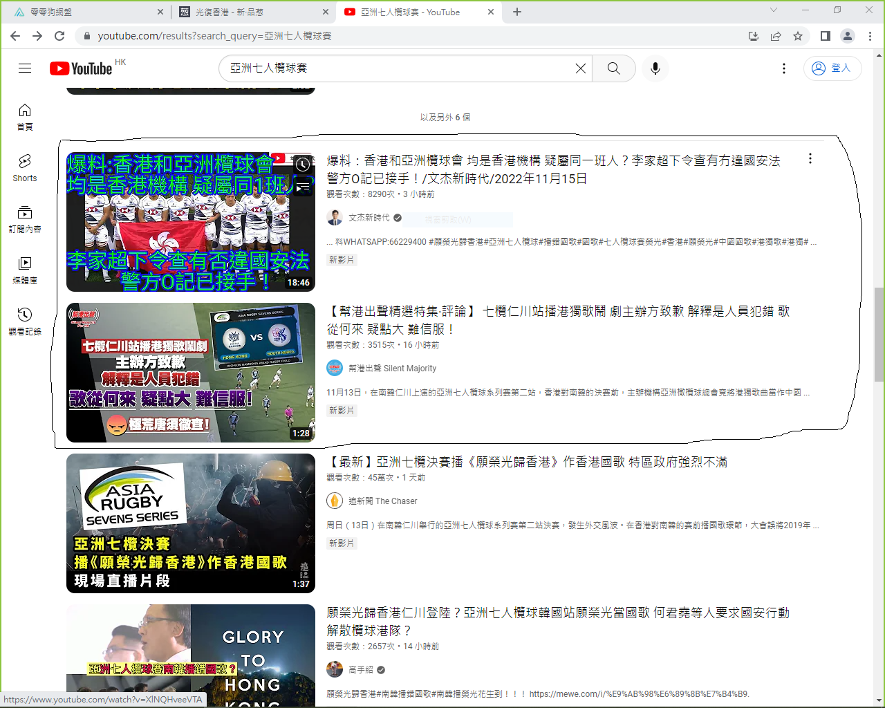Visit the 文杰新時代 channel avatar

(x=335, y=218)
